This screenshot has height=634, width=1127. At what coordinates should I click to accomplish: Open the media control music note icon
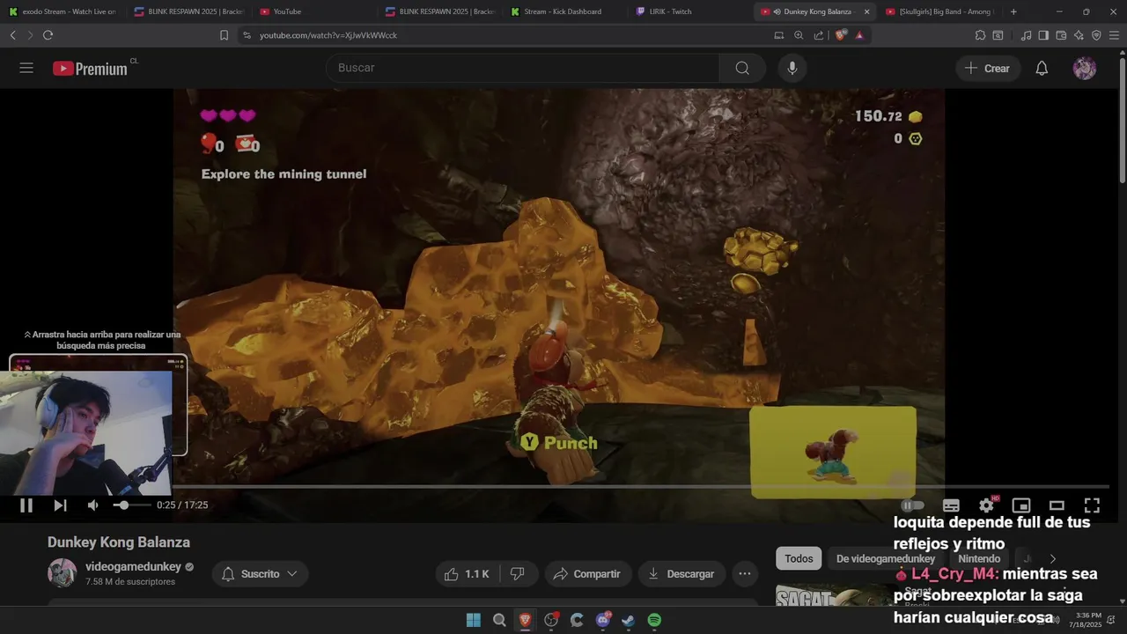click(x=1026, y=35)
